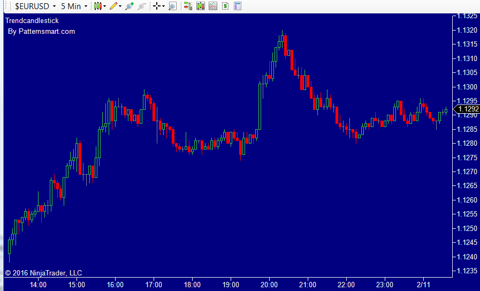This screenshot has width=480, height=291.
Task: Select the pencil drawing tools icon
Action: point(113,6)
